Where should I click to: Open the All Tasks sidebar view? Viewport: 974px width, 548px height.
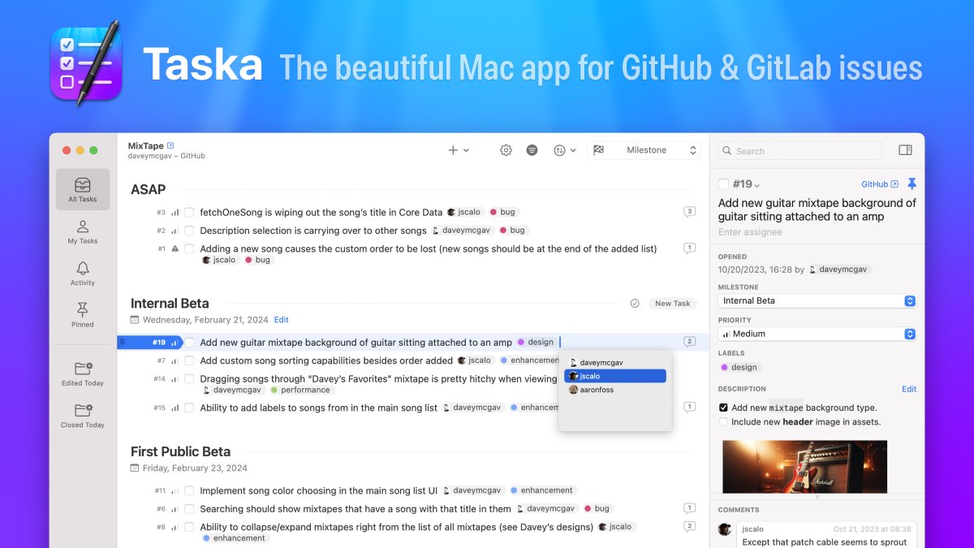tap(82, 188)
